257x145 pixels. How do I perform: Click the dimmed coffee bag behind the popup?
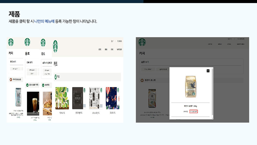[152, 98]
